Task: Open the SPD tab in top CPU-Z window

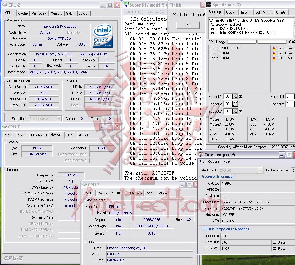Action: (x=70, y=13)
